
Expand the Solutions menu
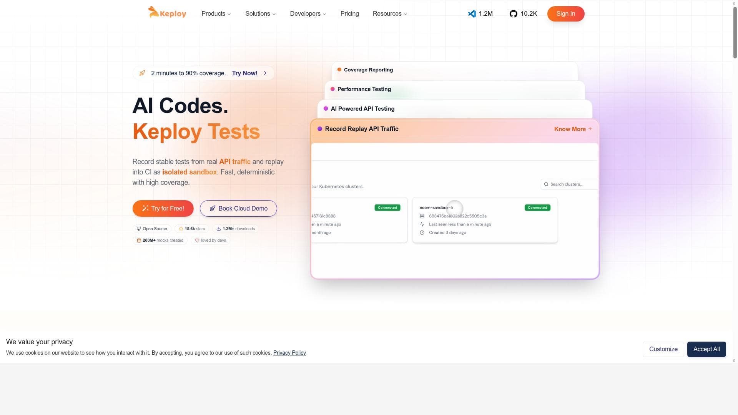[260, 13]
